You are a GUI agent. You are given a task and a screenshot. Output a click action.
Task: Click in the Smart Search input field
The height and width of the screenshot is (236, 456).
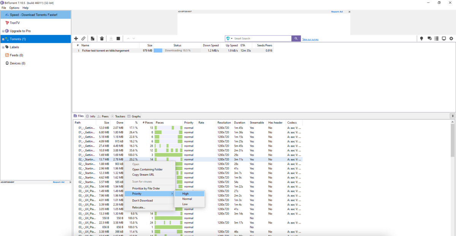coord(261,38)
